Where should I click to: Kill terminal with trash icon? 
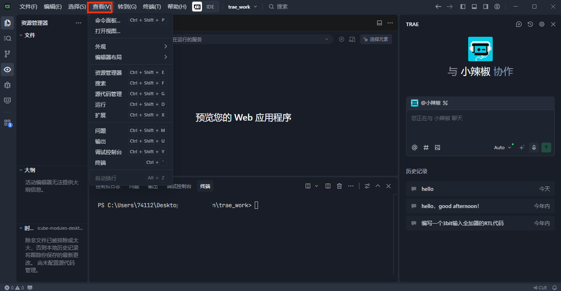[x=339, y=186]
